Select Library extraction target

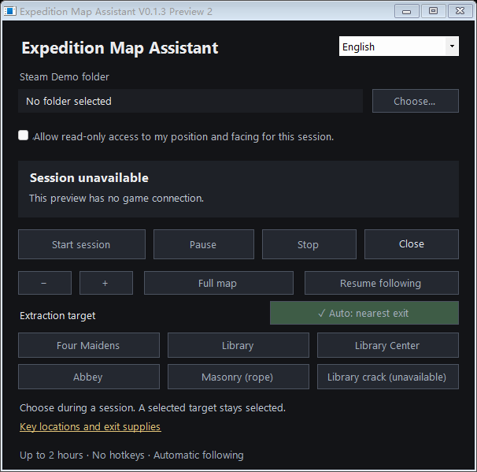click(x=238, y=345)
